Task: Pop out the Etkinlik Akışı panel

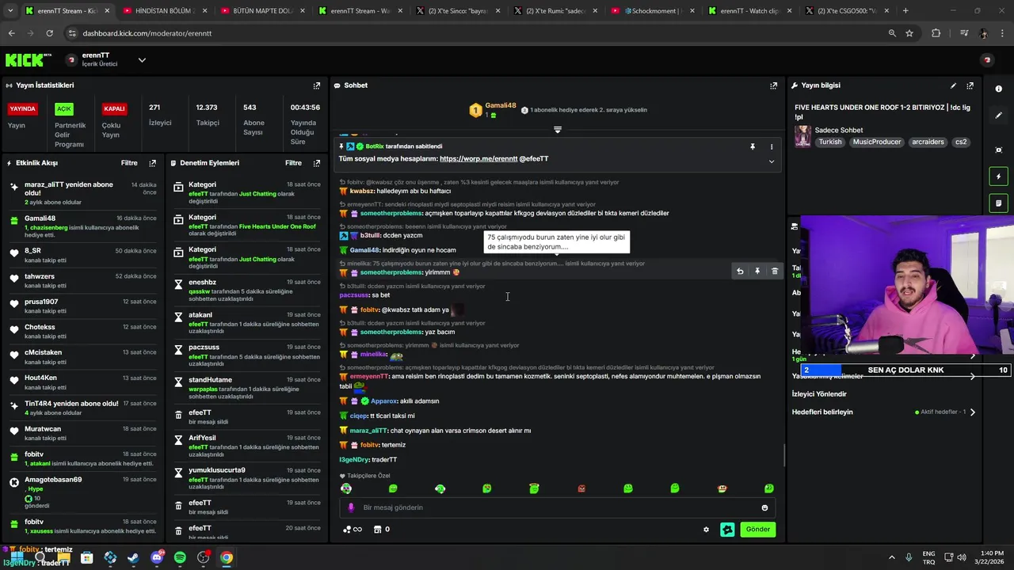Action: point(152,163)
